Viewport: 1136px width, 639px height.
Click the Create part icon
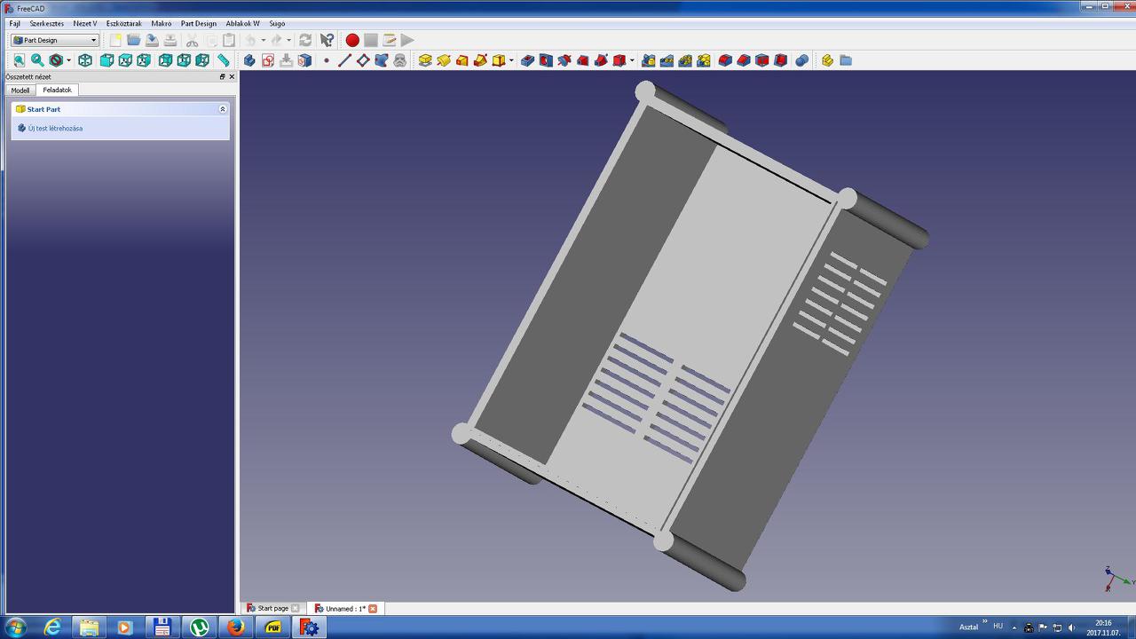[x=827, y=60]
